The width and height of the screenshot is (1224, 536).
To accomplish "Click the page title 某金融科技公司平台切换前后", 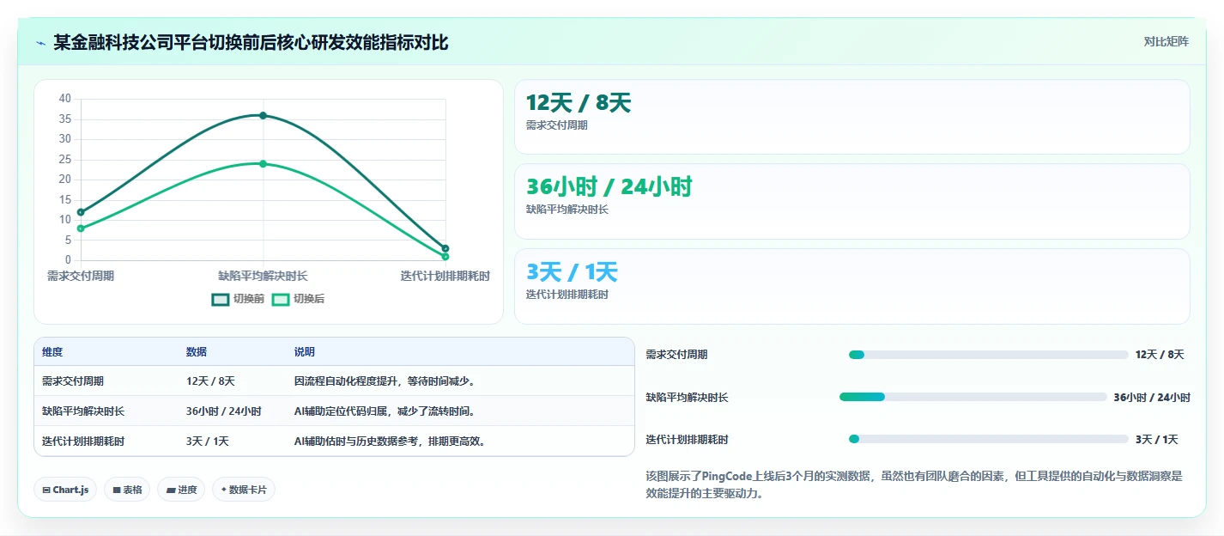I will [x=251, y=43].
